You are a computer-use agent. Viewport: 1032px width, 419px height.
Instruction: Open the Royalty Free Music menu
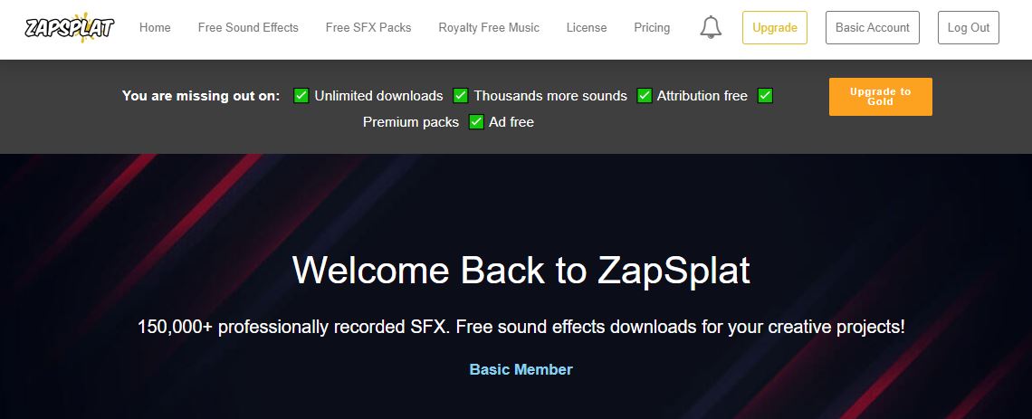point(489,28)
